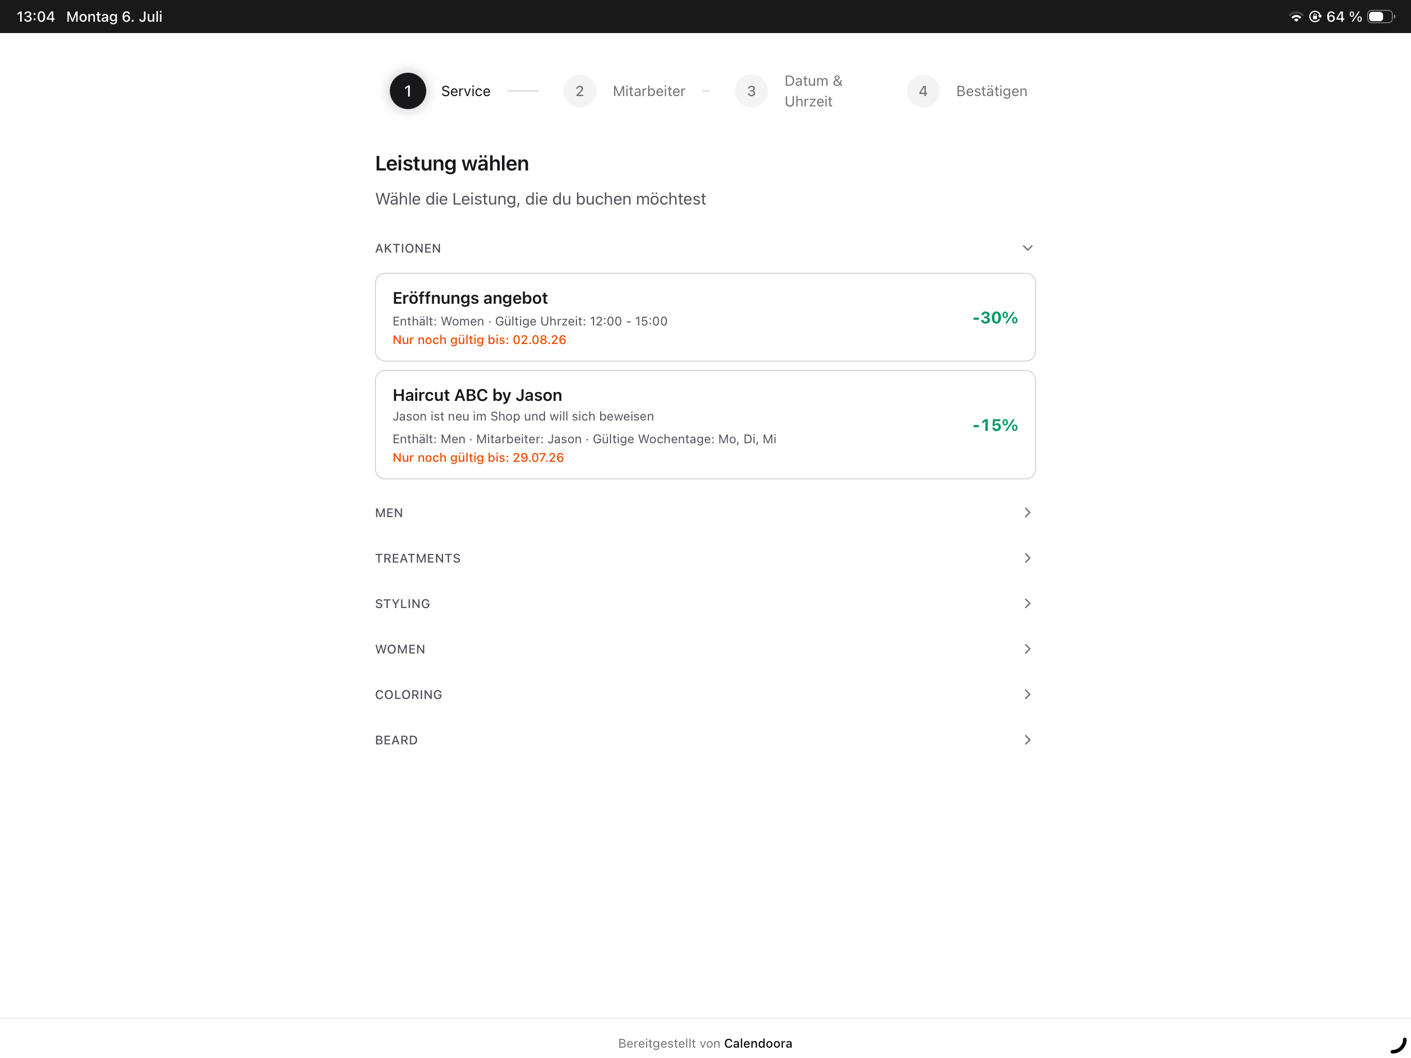Click the STYLING category label
Viewport: 1411px width, 1058px height.
pyautogui.click(x=402, y=604)
